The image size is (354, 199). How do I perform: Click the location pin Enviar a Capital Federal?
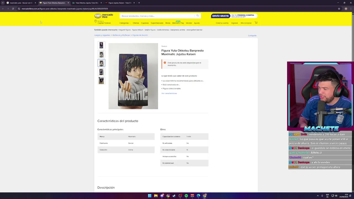tap(102, 22)
